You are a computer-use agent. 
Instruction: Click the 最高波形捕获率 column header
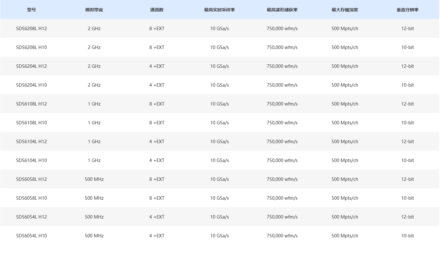pyautogui.click(x=282, y=10)
